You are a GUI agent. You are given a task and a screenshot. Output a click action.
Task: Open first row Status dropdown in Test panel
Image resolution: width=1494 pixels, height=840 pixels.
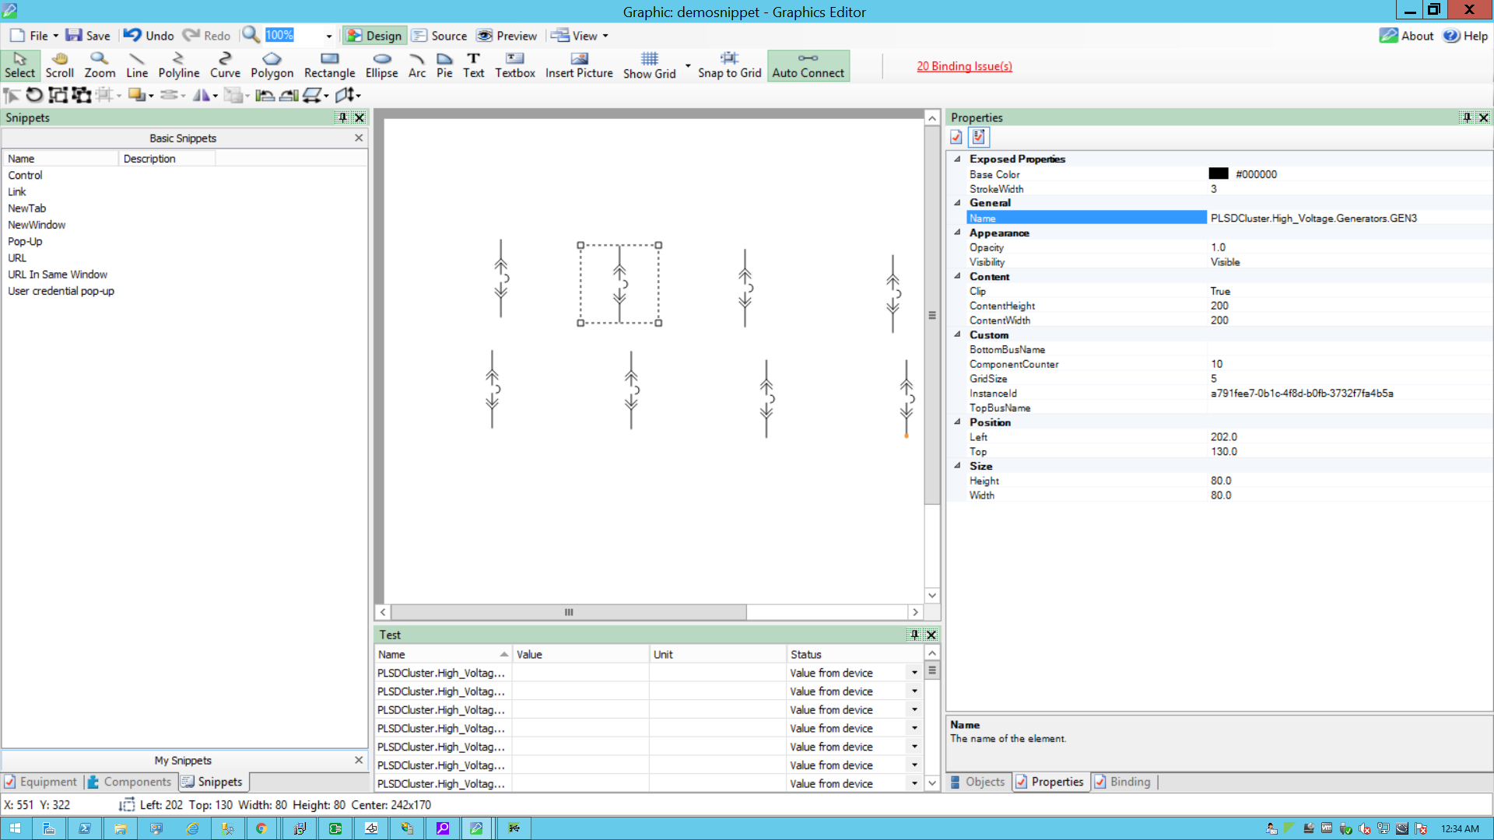[x=914, y=673]
